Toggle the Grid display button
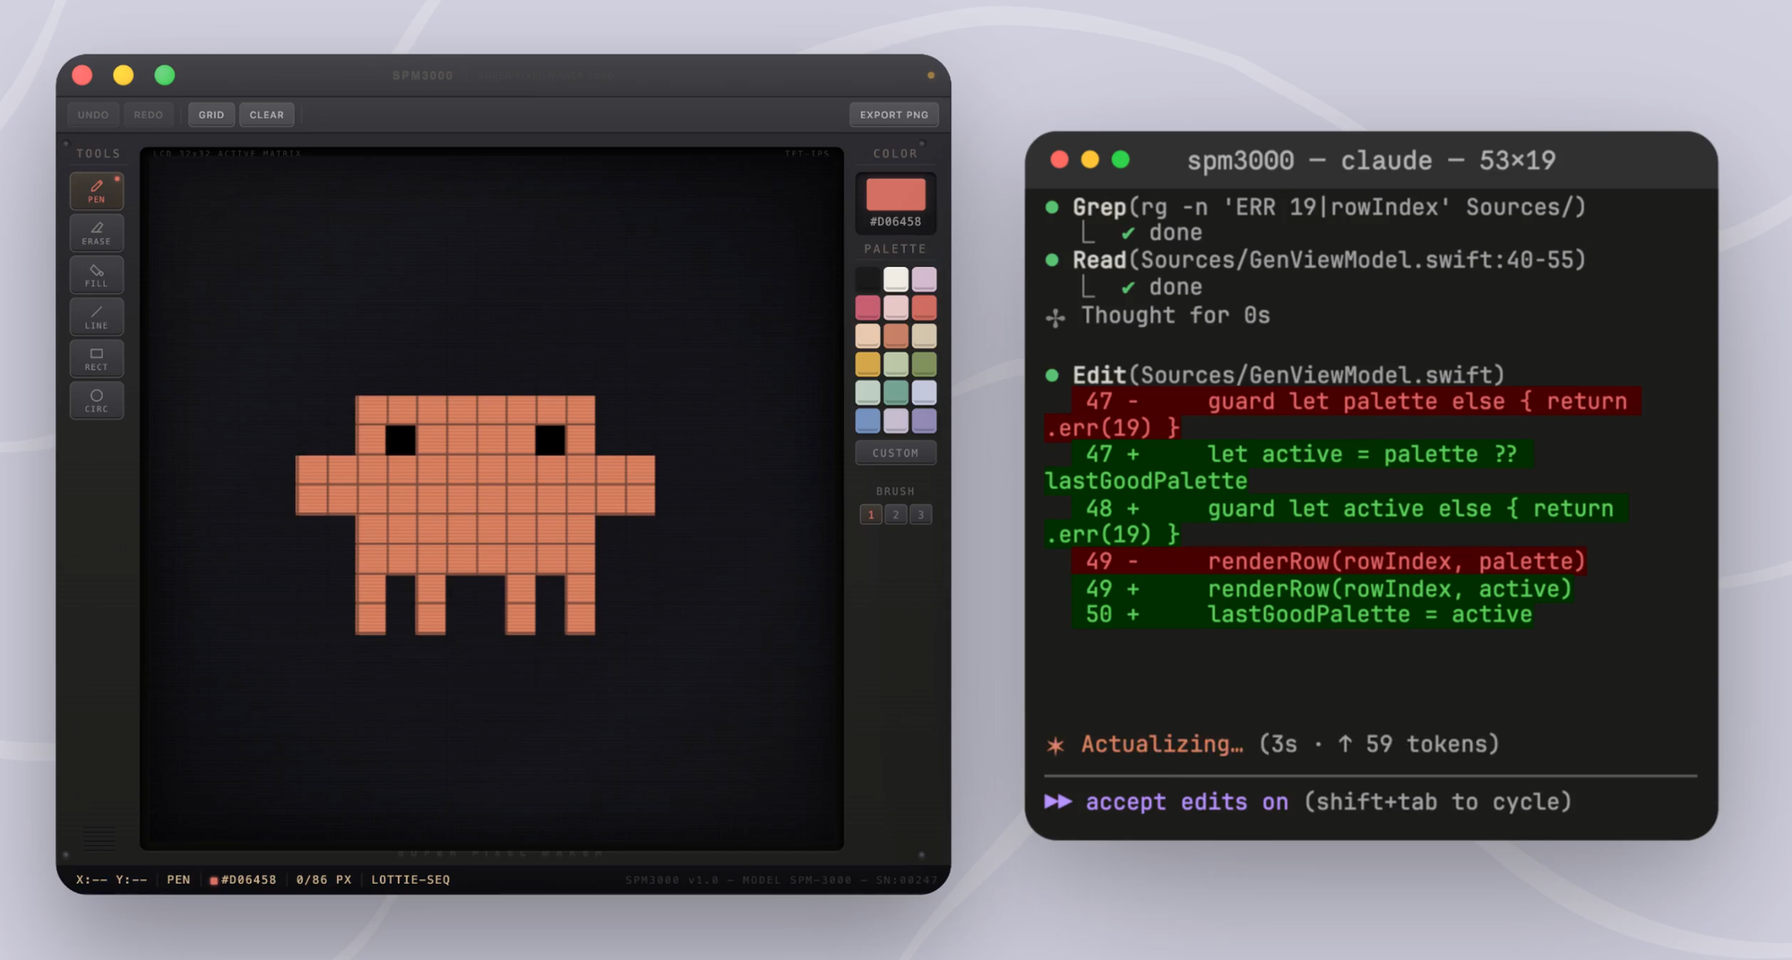This screenshot has height=960, width=1792. (x=211, y=115)
